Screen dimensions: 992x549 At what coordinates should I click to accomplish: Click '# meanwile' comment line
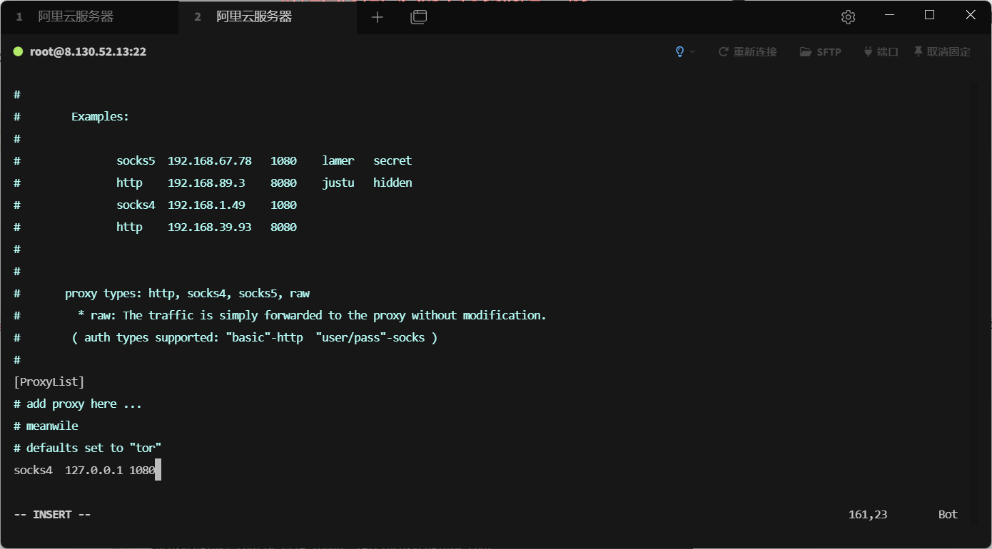[x=46, y=426]
